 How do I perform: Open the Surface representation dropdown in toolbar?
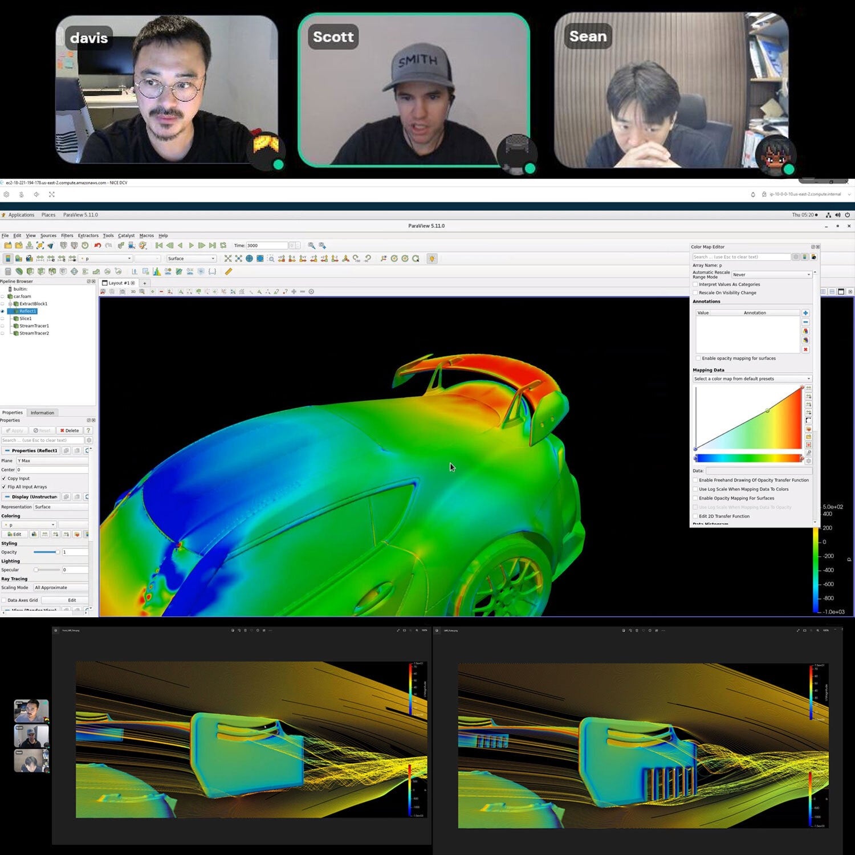(x=192, y=259)
